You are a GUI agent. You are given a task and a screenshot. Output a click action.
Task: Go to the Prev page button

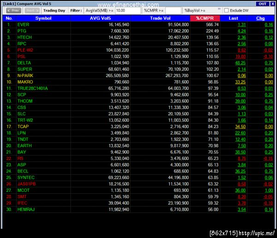(x=13, y=11)
